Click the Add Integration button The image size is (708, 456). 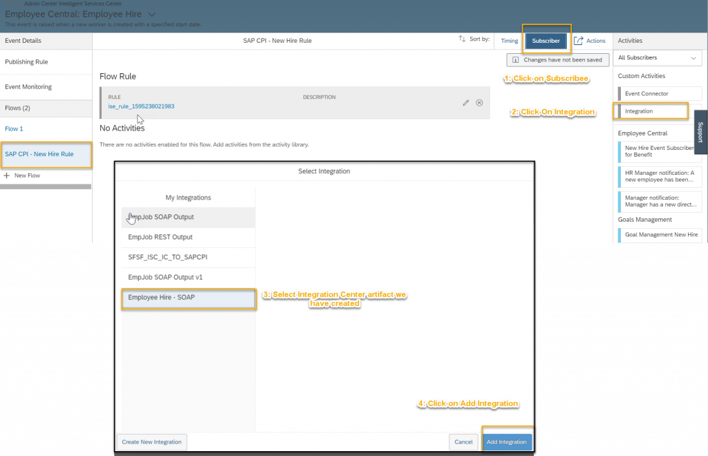point(507,442)
